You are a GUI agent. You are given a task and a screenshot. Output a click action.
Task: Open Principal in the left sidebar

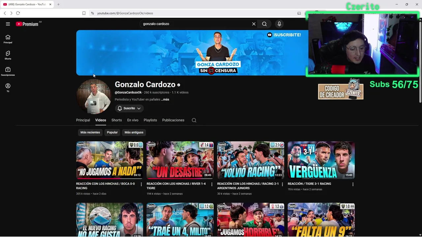coord(8,39)
